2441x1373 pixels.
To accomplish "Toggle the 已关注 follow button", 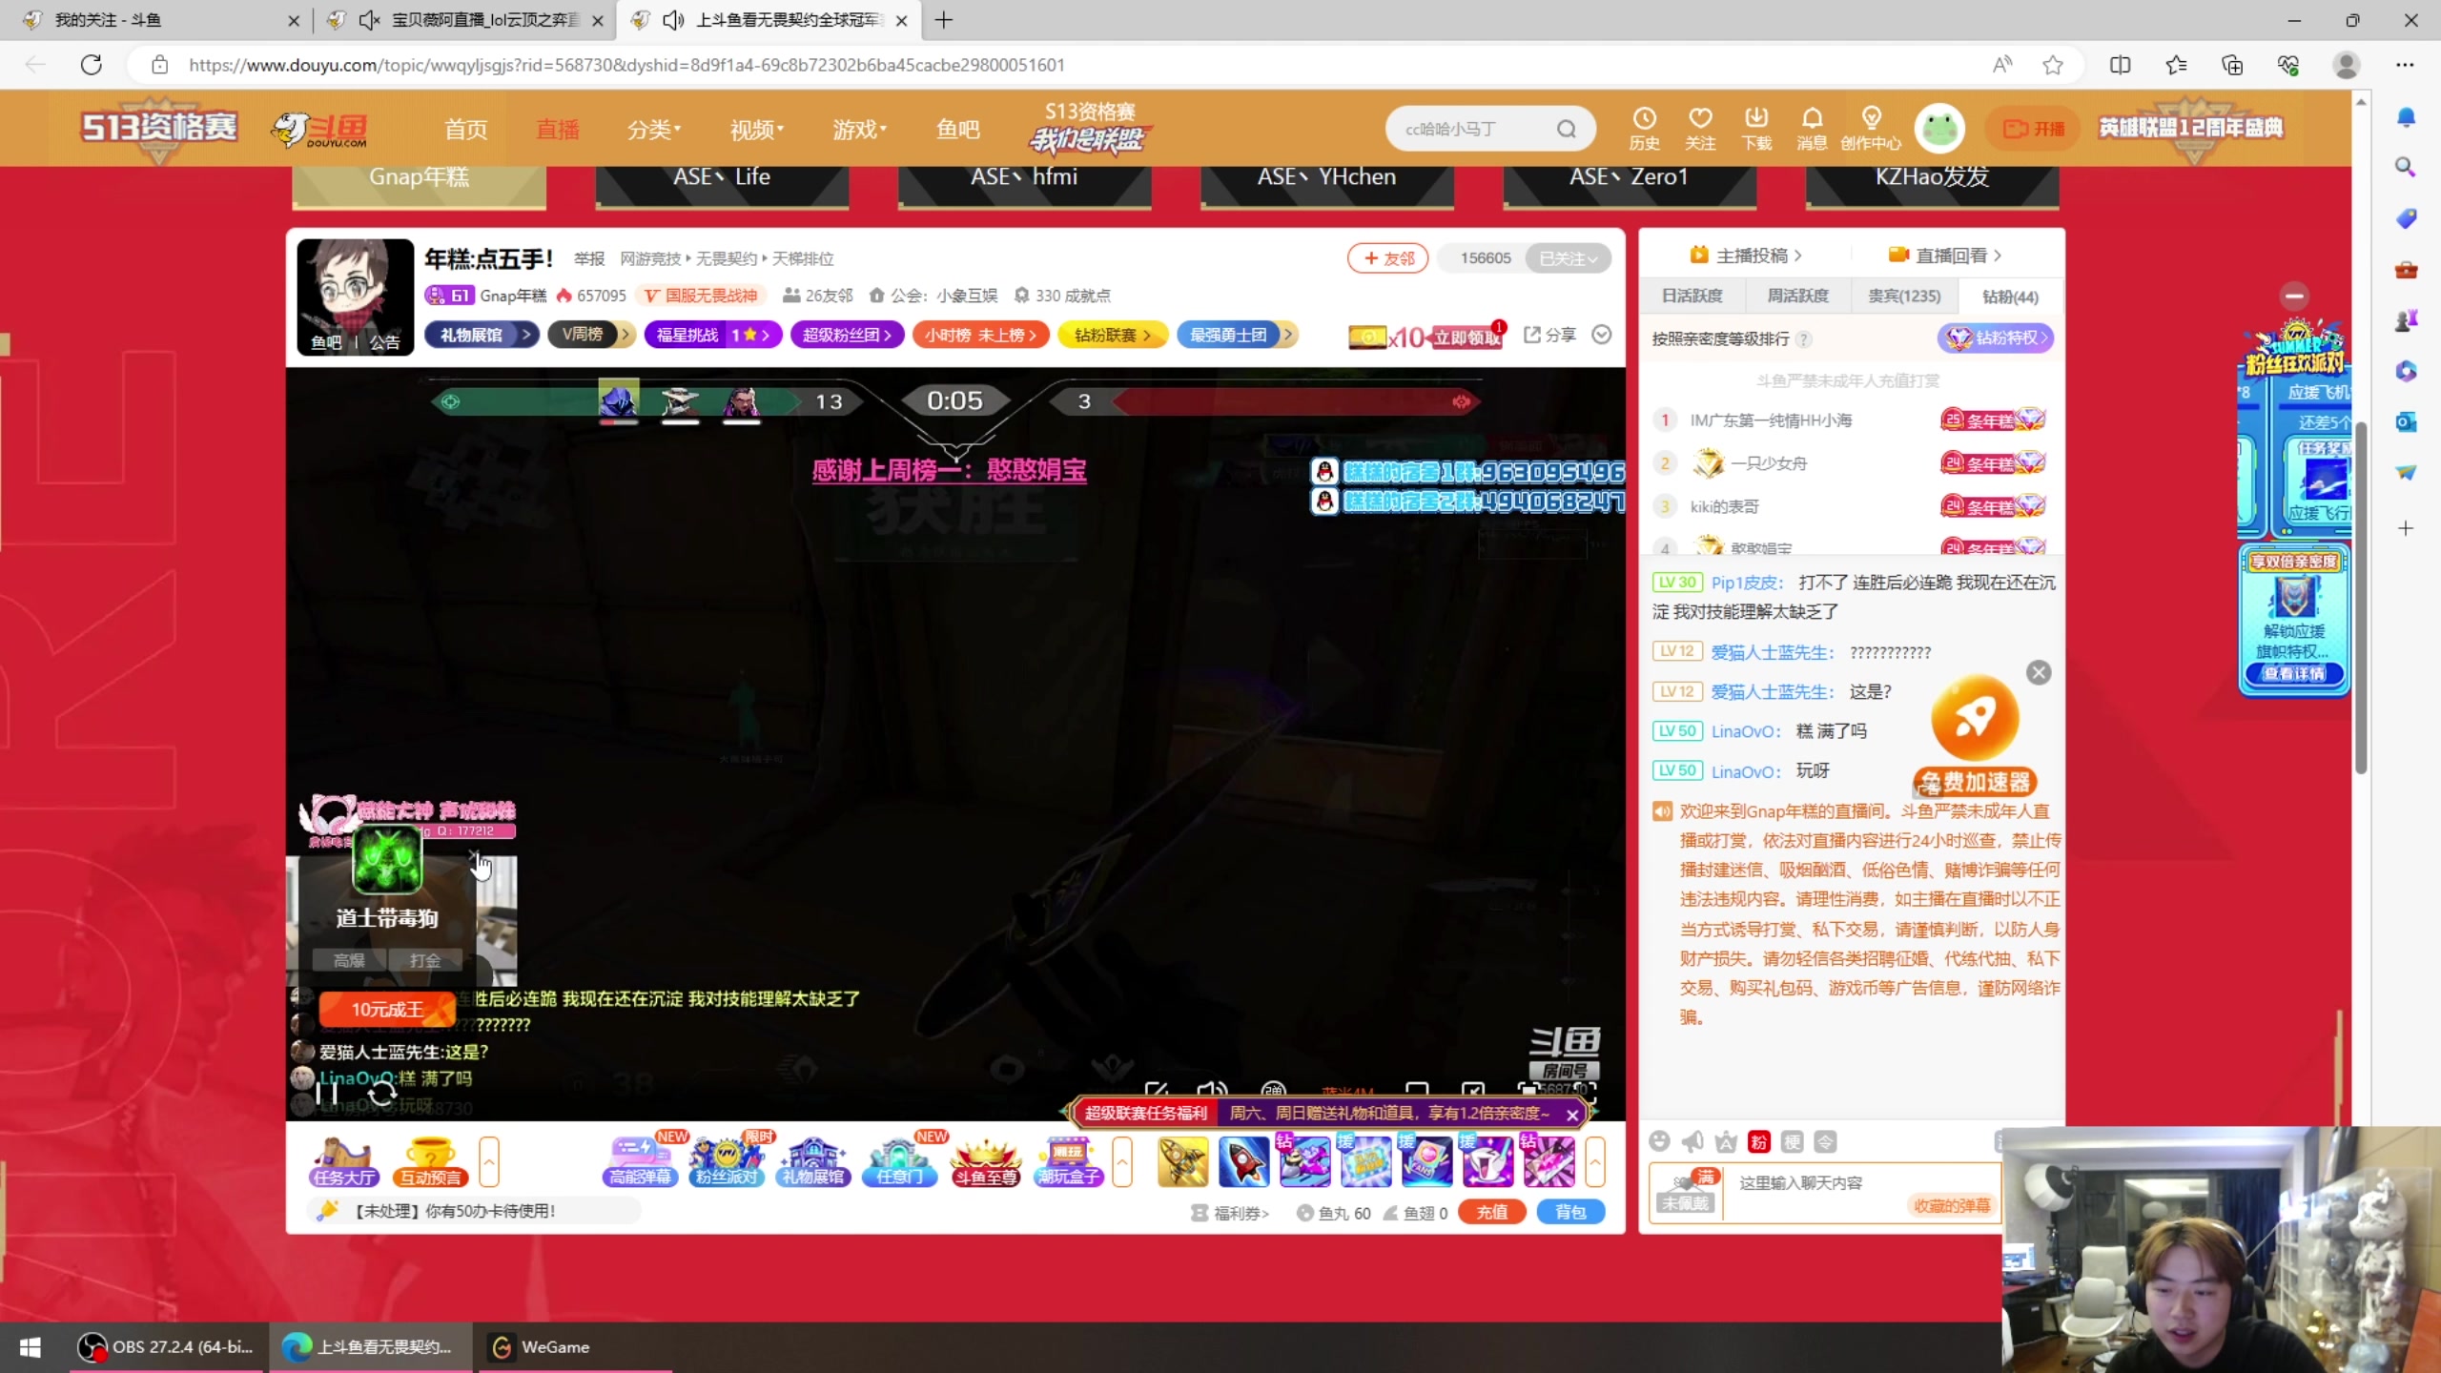I will (x=1567, y=258).
